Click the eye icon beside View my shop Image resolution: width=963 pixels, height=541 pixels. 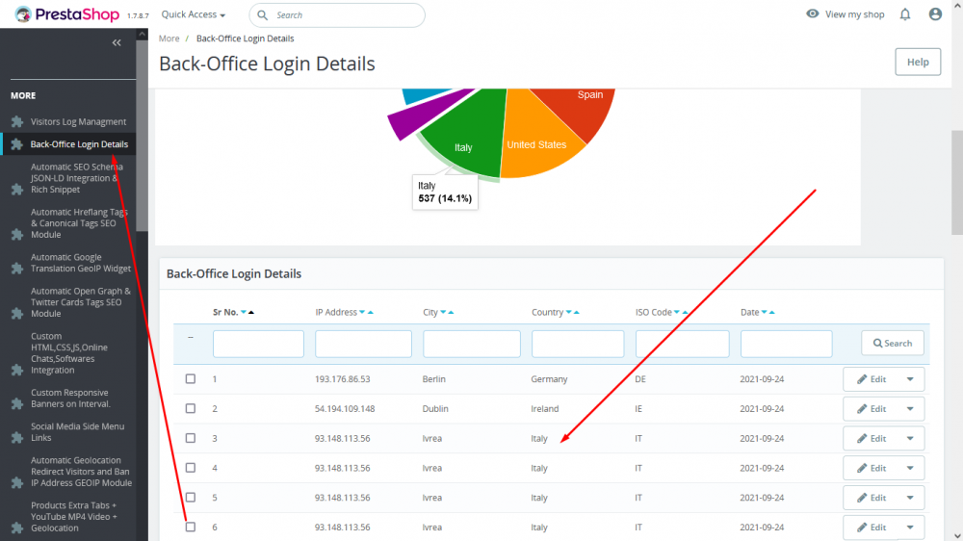tap(813, 13)
